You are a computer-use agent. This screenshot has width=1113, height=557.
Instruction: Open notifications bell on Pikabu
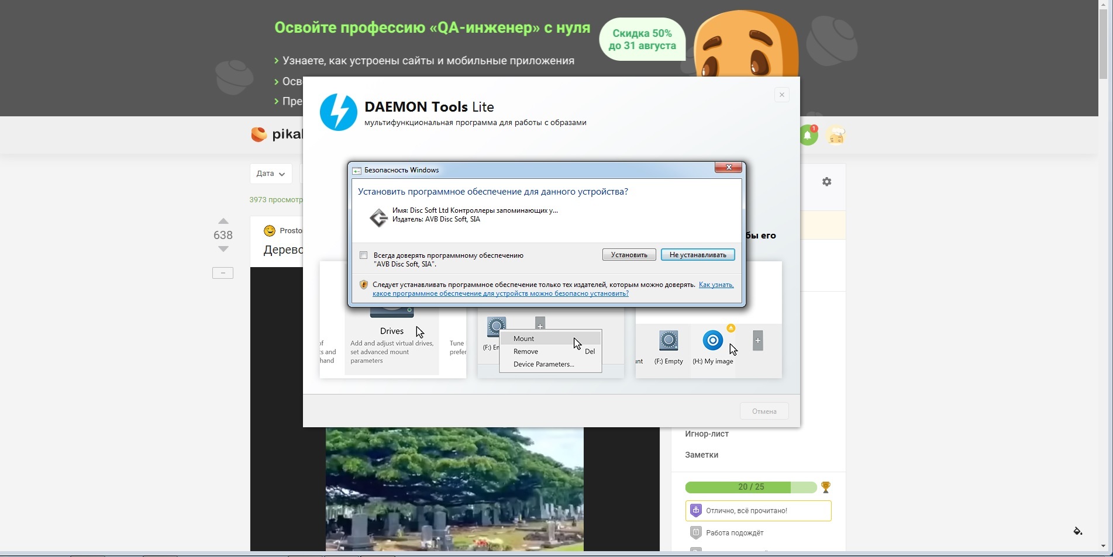[x=808, y=136]
